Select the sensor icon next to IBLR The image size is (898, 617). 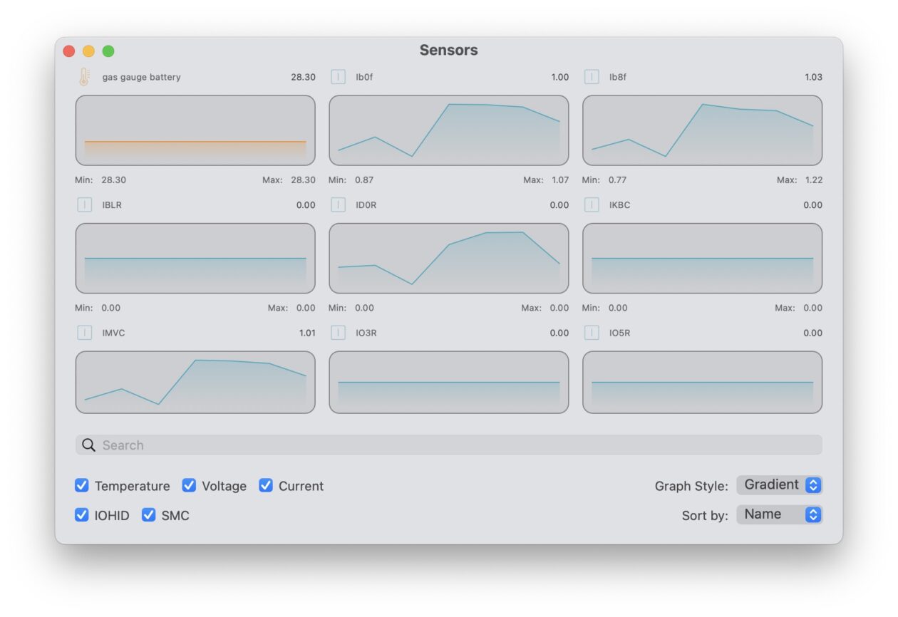click(85, 204)
